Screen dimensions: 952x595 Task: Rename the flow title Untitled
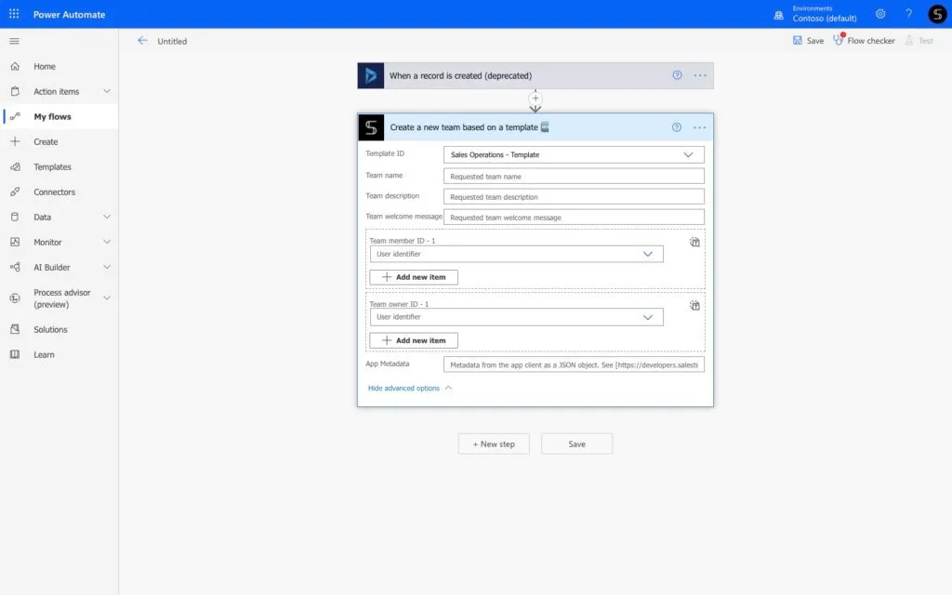click(172, 41)
